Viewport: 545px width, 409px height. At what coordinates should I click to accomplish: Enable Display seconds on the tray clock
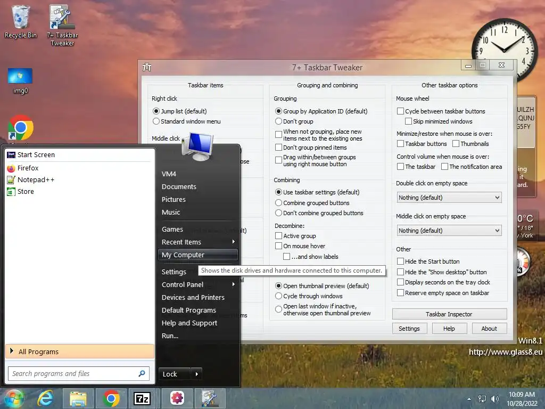[400, 282]
